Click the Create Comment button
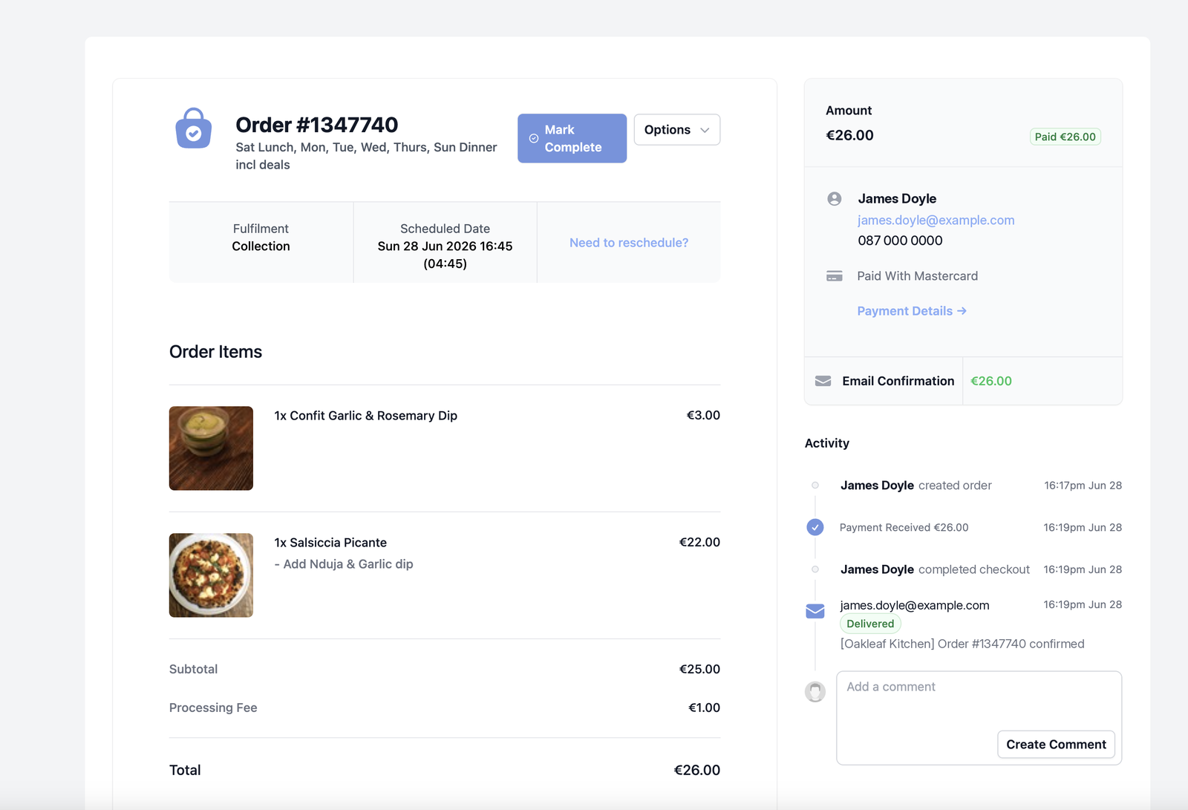This screenshot has width=1188, height=810. pos(1056,745)
